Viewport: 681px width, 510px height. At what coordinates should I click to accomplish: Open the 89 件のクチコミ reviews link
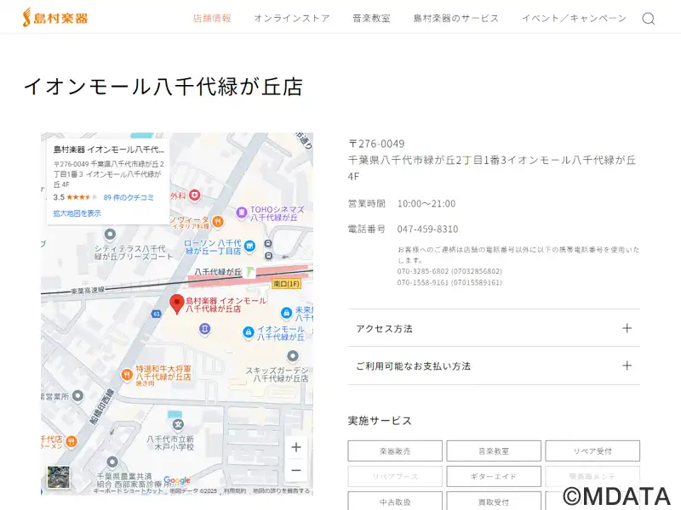(x=129, y=197)
